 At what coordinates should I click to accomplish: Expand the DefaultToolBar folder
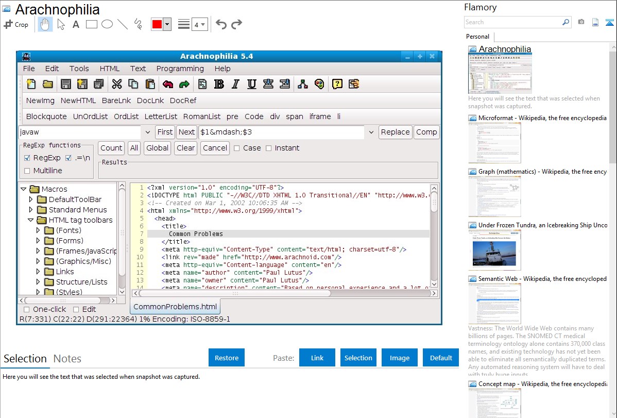[x=31, y=199]
